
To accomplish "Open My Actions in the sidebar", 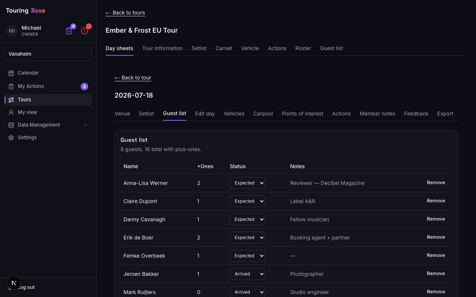I will tap(48, 87).
